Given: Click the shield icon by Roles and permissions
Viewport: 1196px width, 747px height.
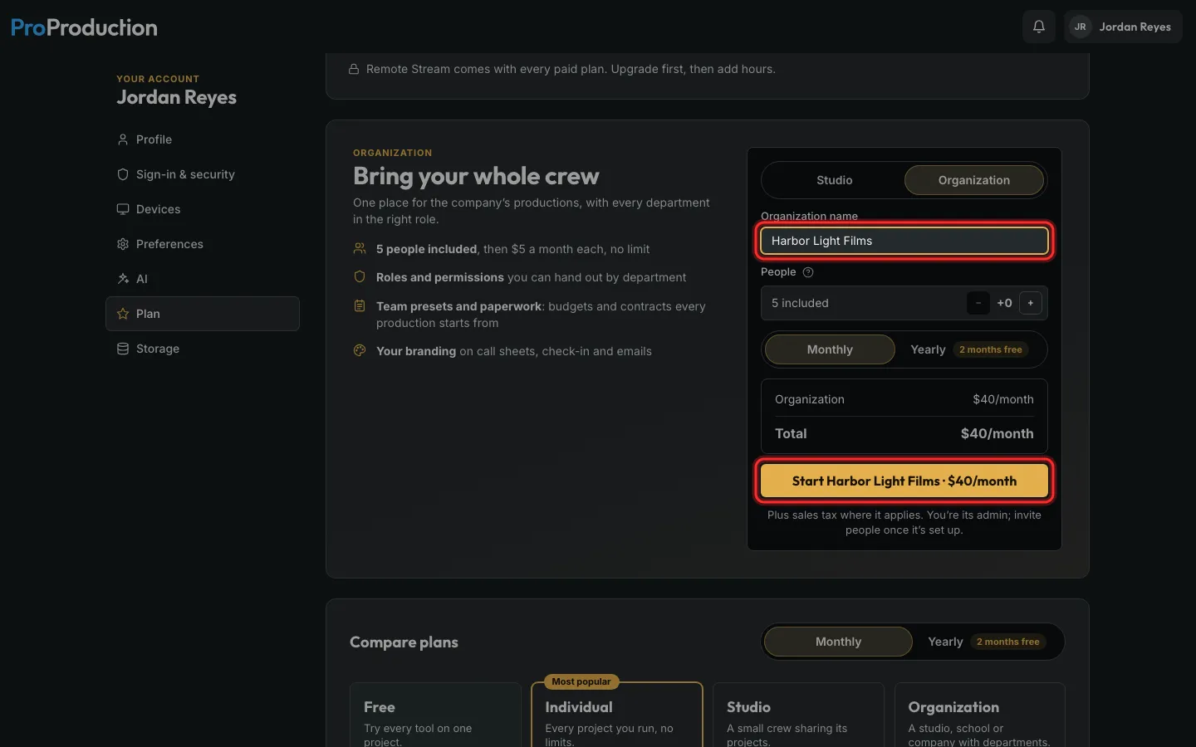Looking at the screenshot, I should click(x=360, y=276).
